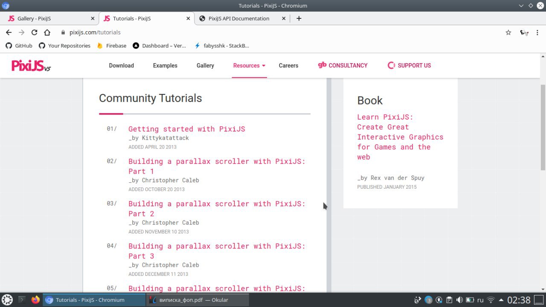Click the browser forward arrow
Viewport: 546px width, 307px height.
point(21,32)
